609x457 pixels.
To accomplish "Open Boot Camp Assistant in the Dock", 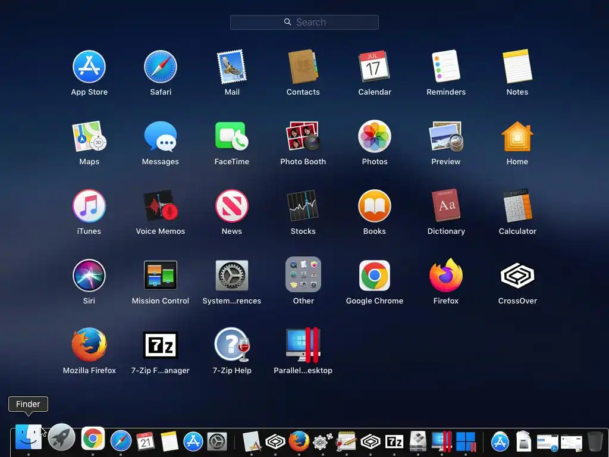I will coord(418,441).
